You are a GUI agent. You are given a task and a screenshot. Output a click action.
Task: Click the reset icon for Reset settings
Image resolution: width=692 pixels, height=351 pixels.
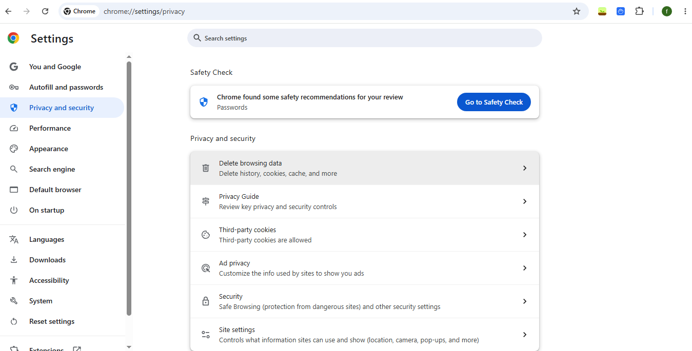coord(14,321)
